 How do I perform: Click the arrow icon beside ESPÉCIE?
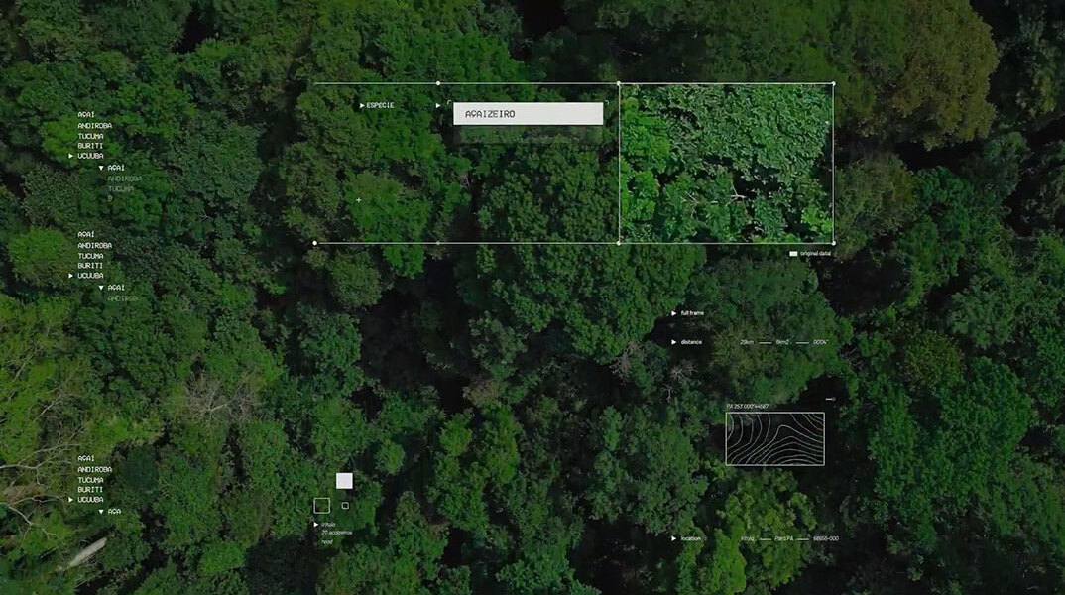coord(362,105)
